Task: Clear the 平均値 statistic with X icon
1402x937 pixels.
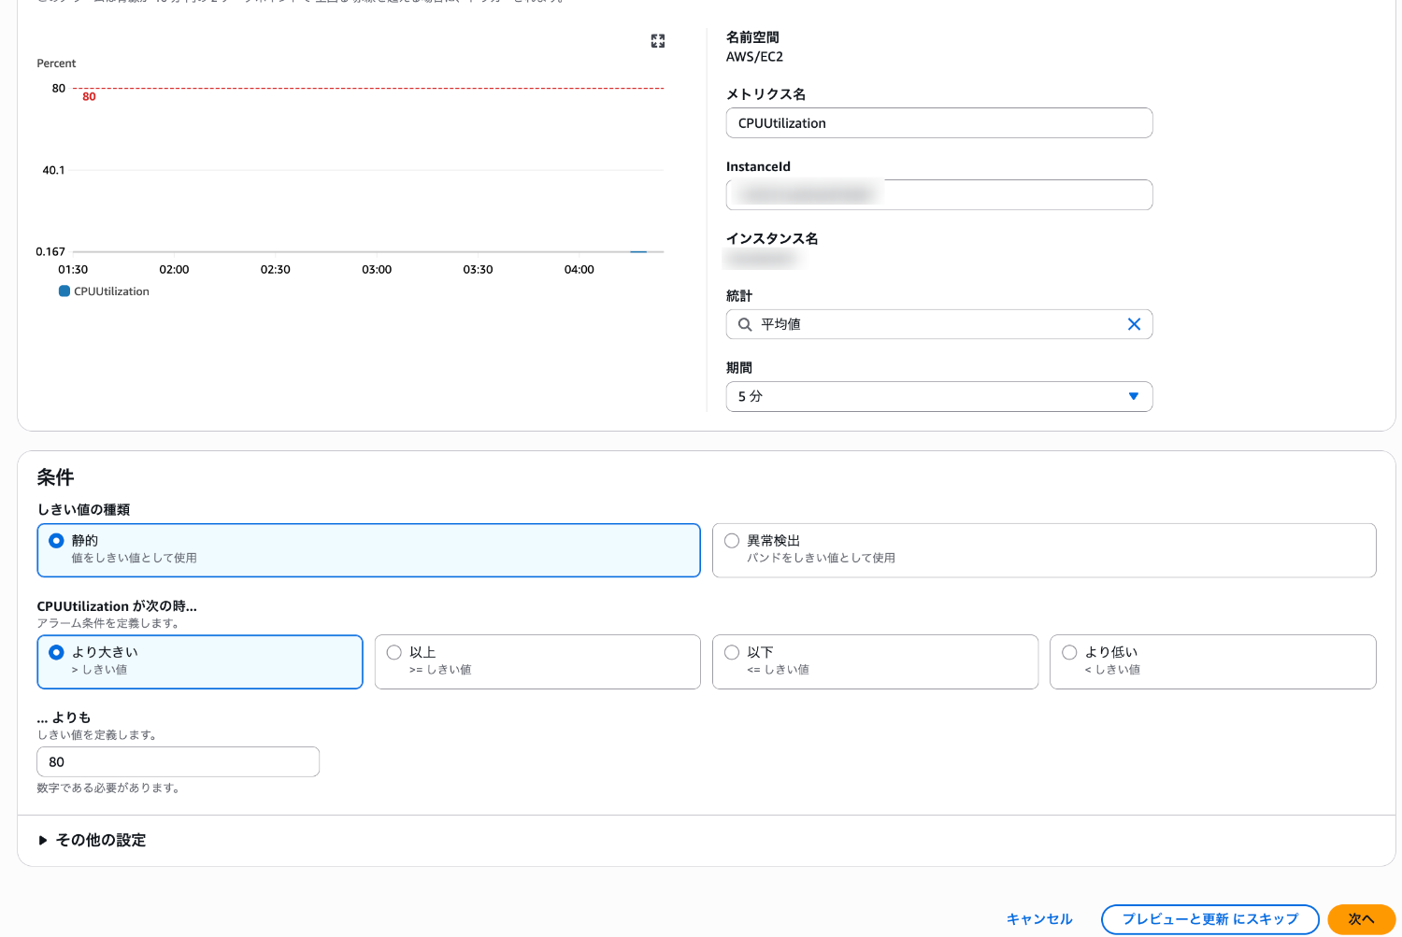Action: tap(1134, 324)
